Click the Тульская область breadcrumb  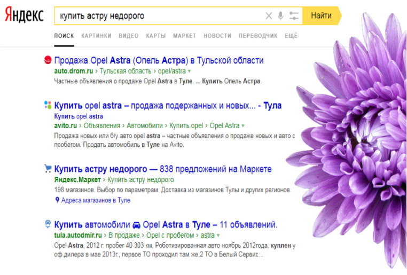click(126, 71)
